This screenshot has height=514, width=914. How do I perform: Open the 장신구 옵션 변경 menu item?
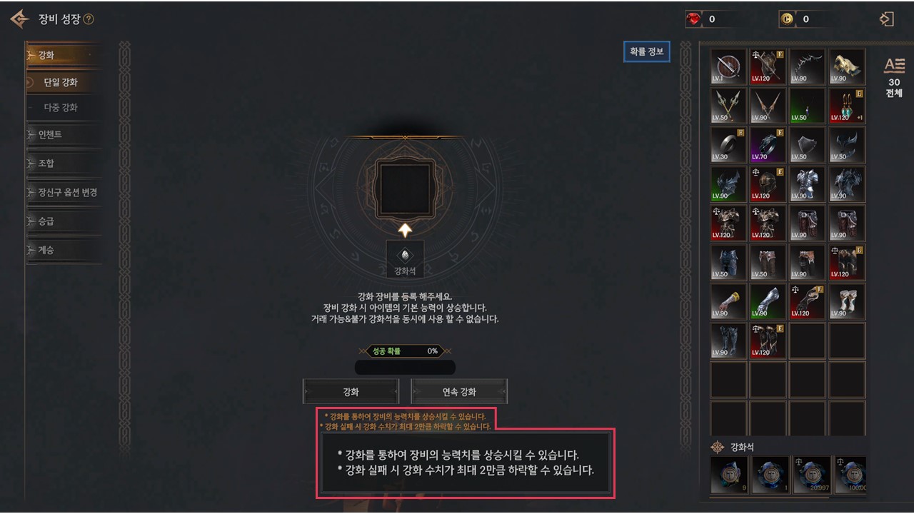point(62,193)
